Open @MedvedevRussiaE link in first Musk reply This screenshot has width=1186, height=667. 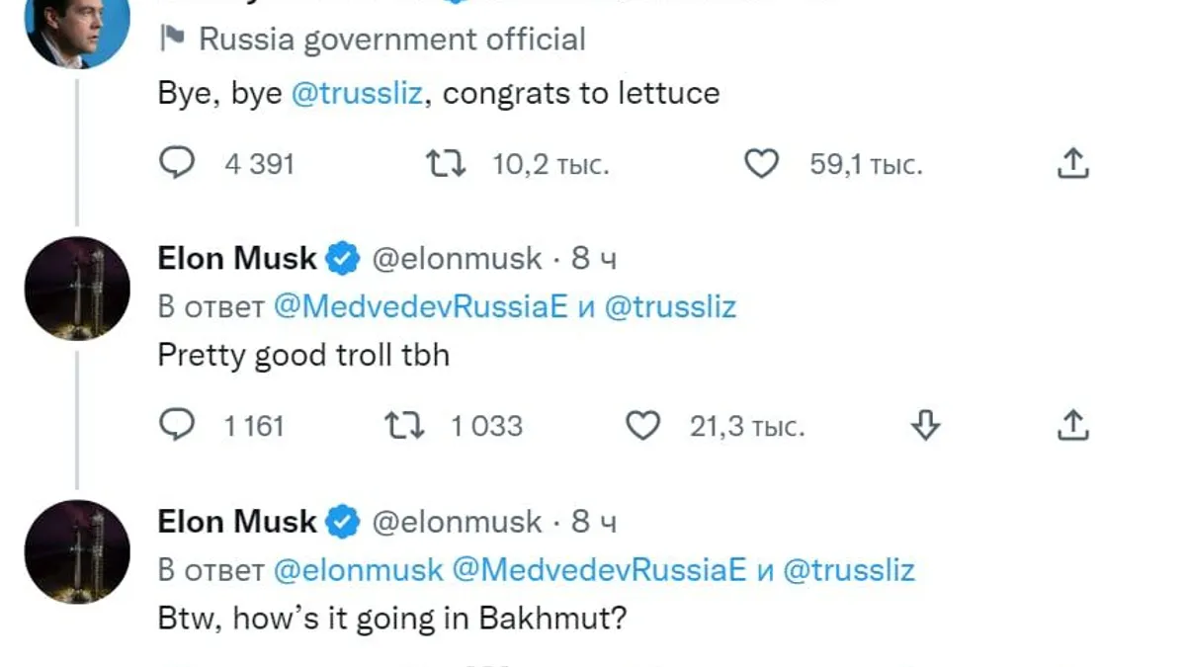(420, 306)
